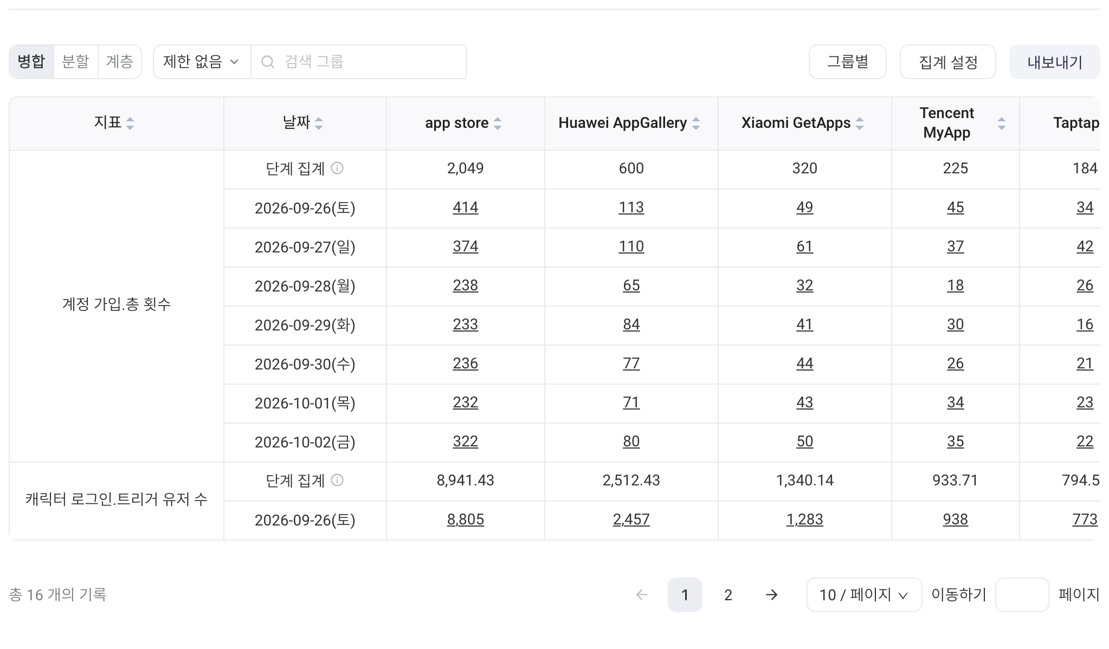Open Tencent MyApp value 938 login users
1109x649 pixels.
(x=956, y=520)
